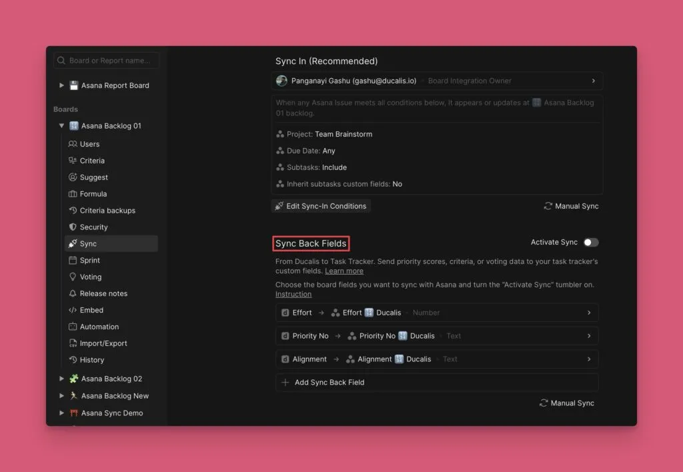Enable the Activate Sync toggle
This screenshot has height=472, width=683.
(x=590, y=243)
